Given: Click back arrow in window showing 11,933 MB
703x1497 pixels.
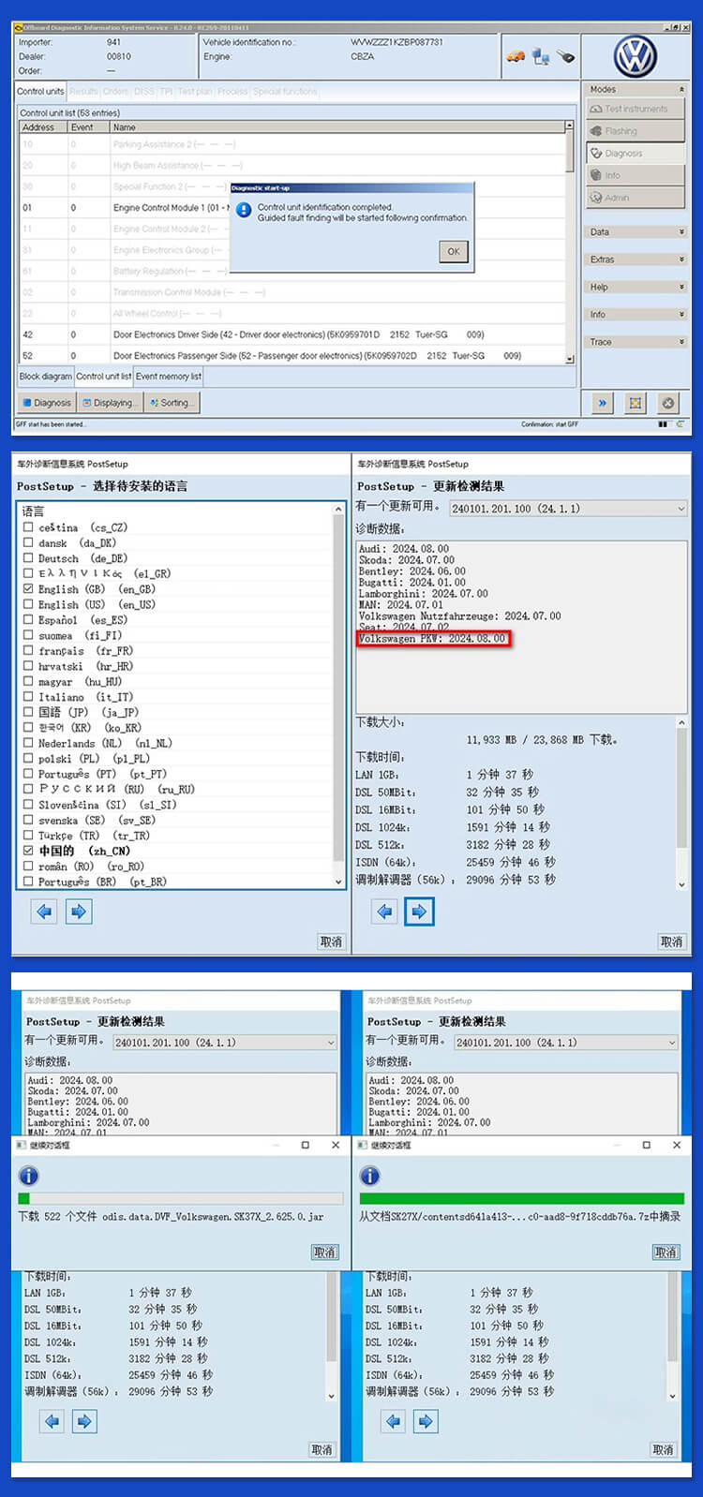Looking at the screenshot, I should (x=384, y=911).
